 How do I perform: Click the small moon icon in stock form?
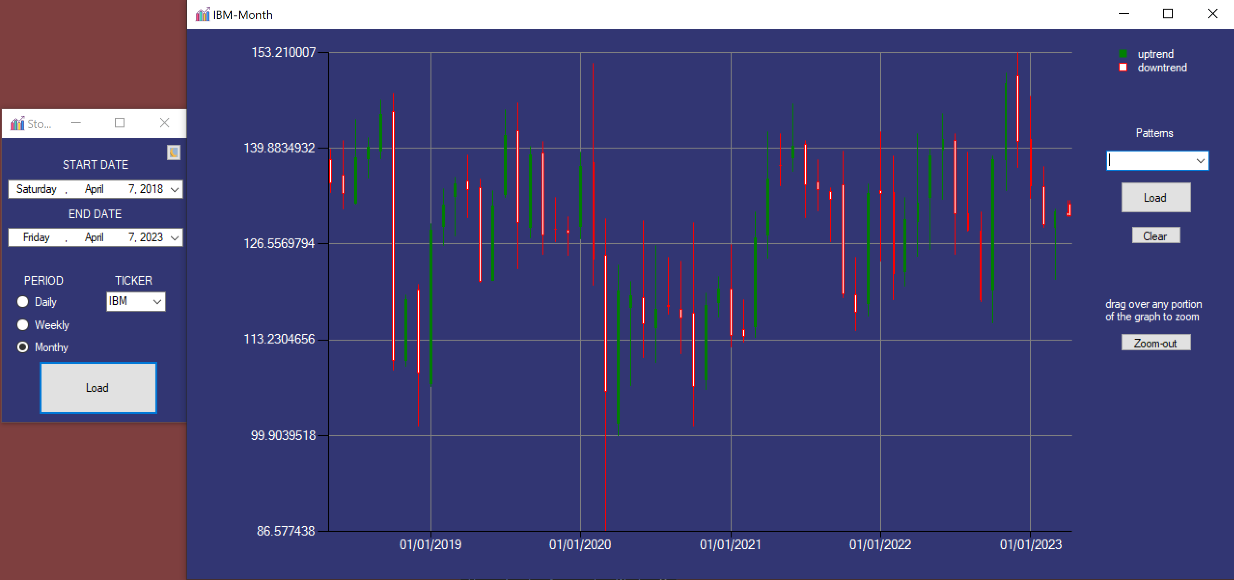click(174, 152)
